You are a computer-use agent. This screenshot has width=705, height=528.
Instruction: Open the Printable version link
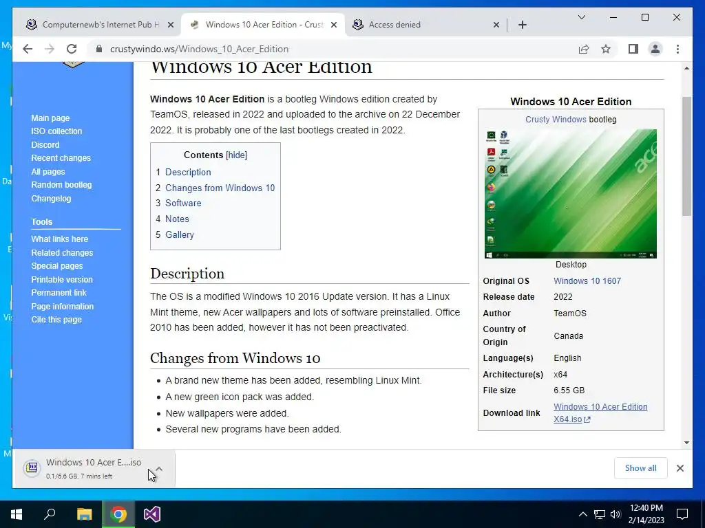61,279
